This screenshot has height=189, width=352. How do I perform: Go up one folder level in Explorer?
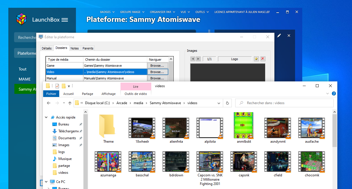coord(70,103)
